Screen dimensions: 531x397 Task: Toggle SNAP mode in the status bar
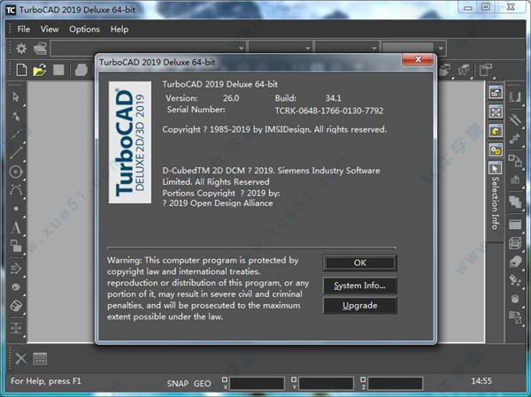click(x=178, y=384)
